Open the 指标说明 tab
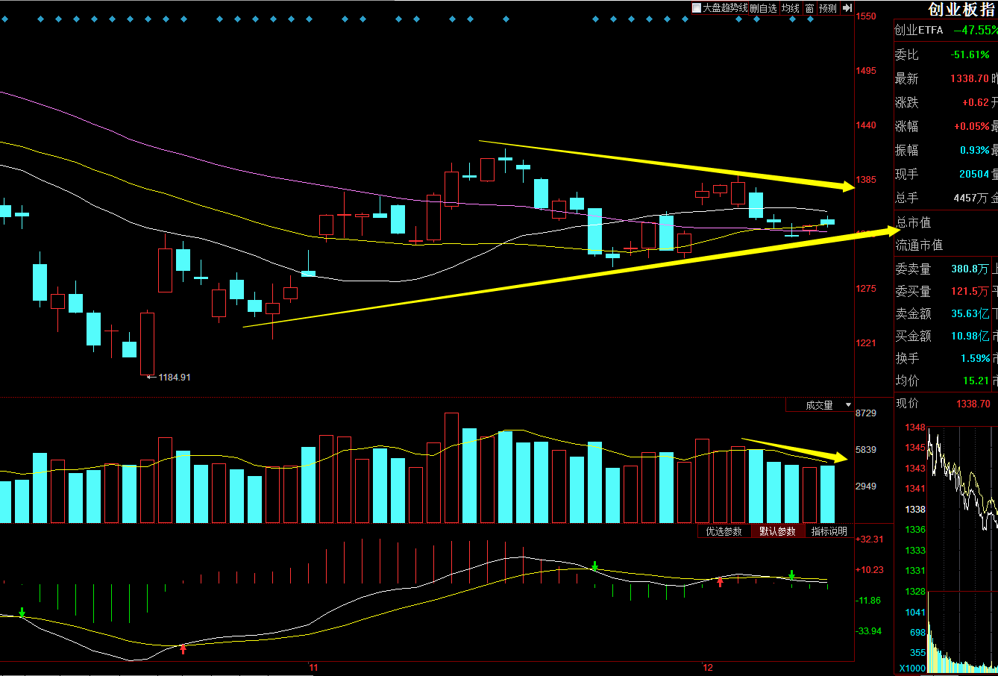 [829, 531]
